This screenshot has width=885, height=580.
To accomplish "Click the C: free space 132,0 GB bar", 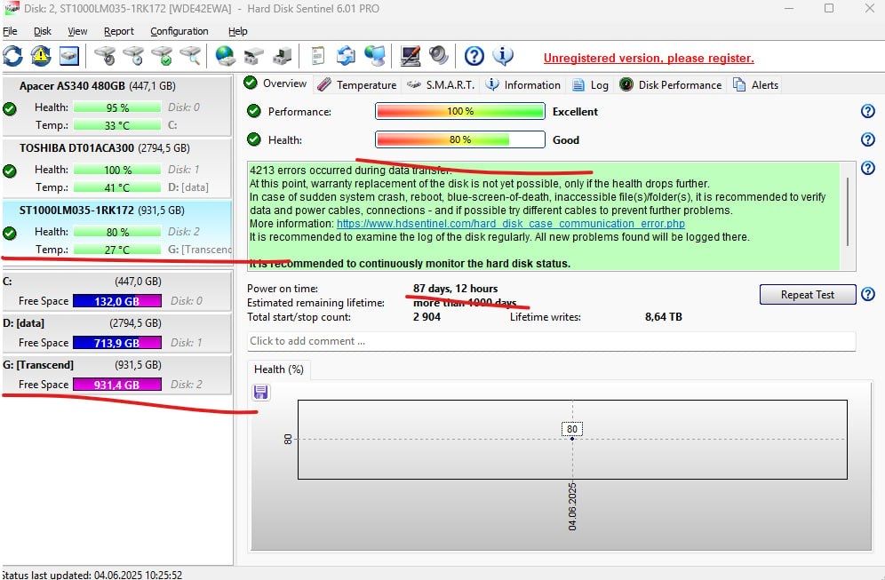I will [x=116, y=301].
